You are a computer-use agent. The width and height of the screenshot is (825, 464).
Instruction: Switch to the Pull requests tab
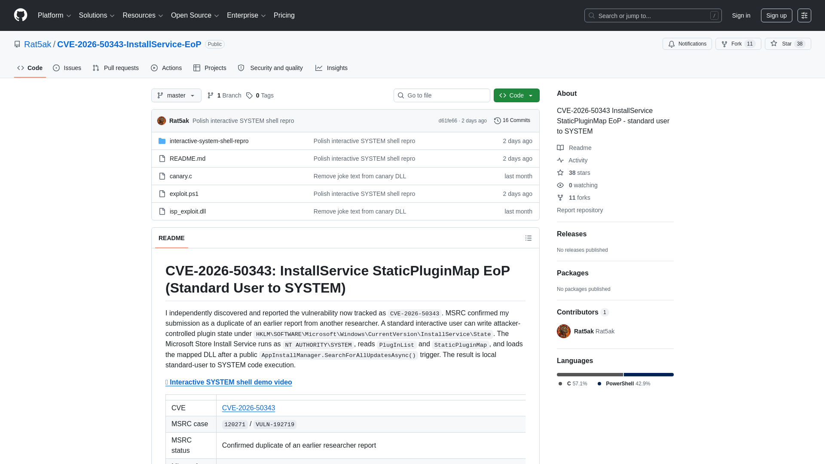point(116,68)
